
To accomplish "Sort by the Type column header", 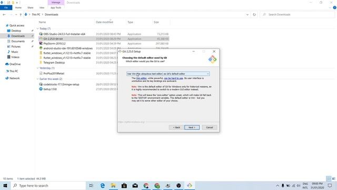I will (x=130, y=22).
